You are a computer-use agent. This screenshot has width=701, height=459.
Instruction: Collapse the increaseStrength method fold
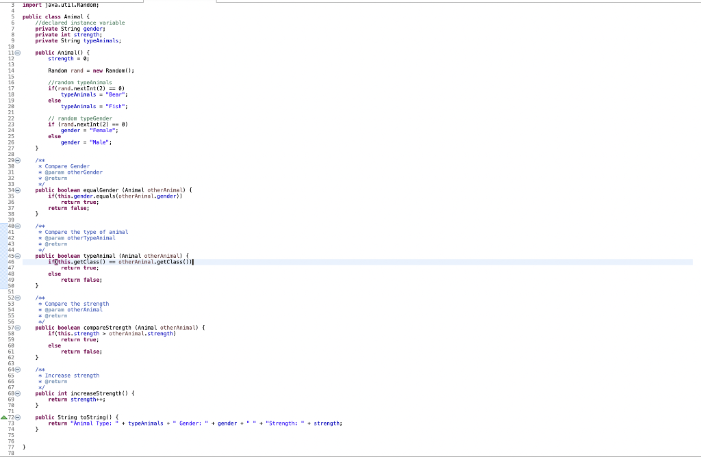[x=16, y=393]
